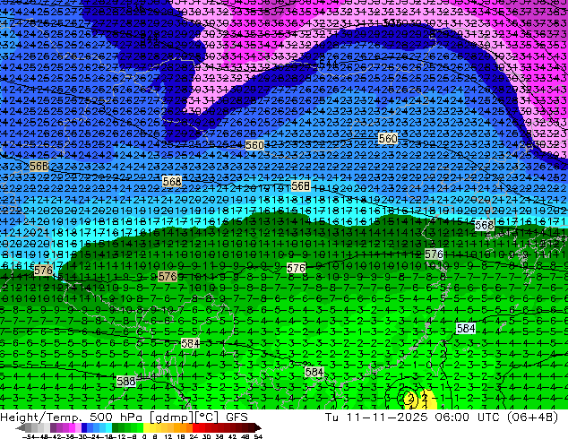Click the 576 label at the far left edge
The width and height of the screenshot is (568, 439).
point(43,270)
